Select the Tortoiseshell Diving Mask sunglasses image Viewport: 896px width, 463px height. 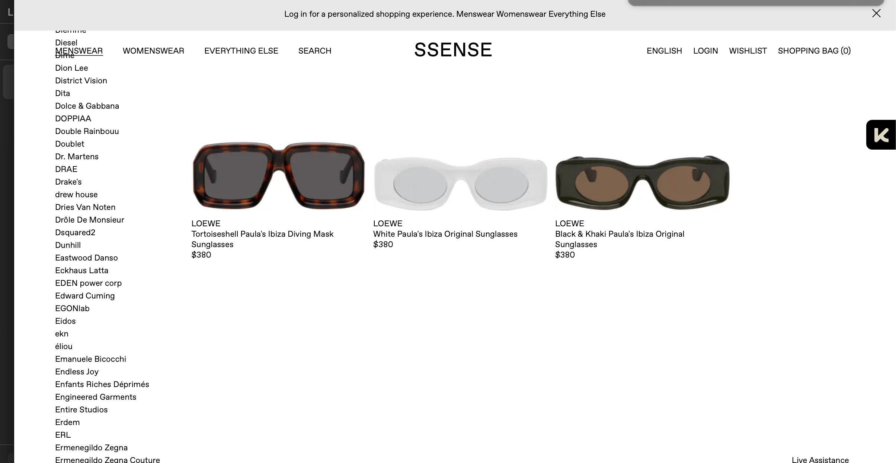point(278,176)
